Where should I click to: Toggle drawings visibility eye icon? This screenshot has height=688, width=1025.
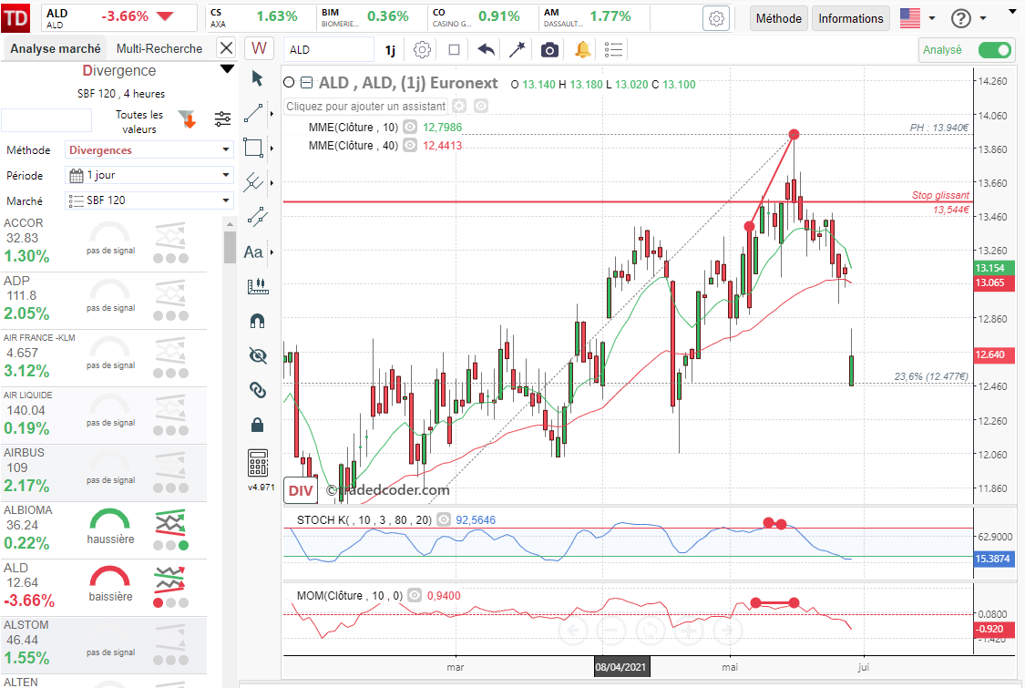point(258,355)
